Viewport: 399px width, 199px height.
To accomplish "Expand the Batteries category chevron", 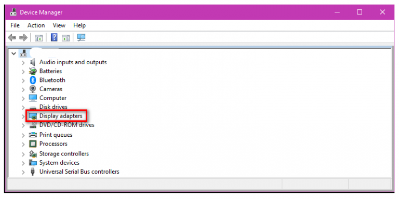I will pyautogui.click(x=23, y=72).
